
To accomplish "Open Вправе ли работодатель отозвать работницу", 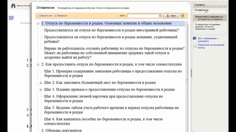I will 114,53.
